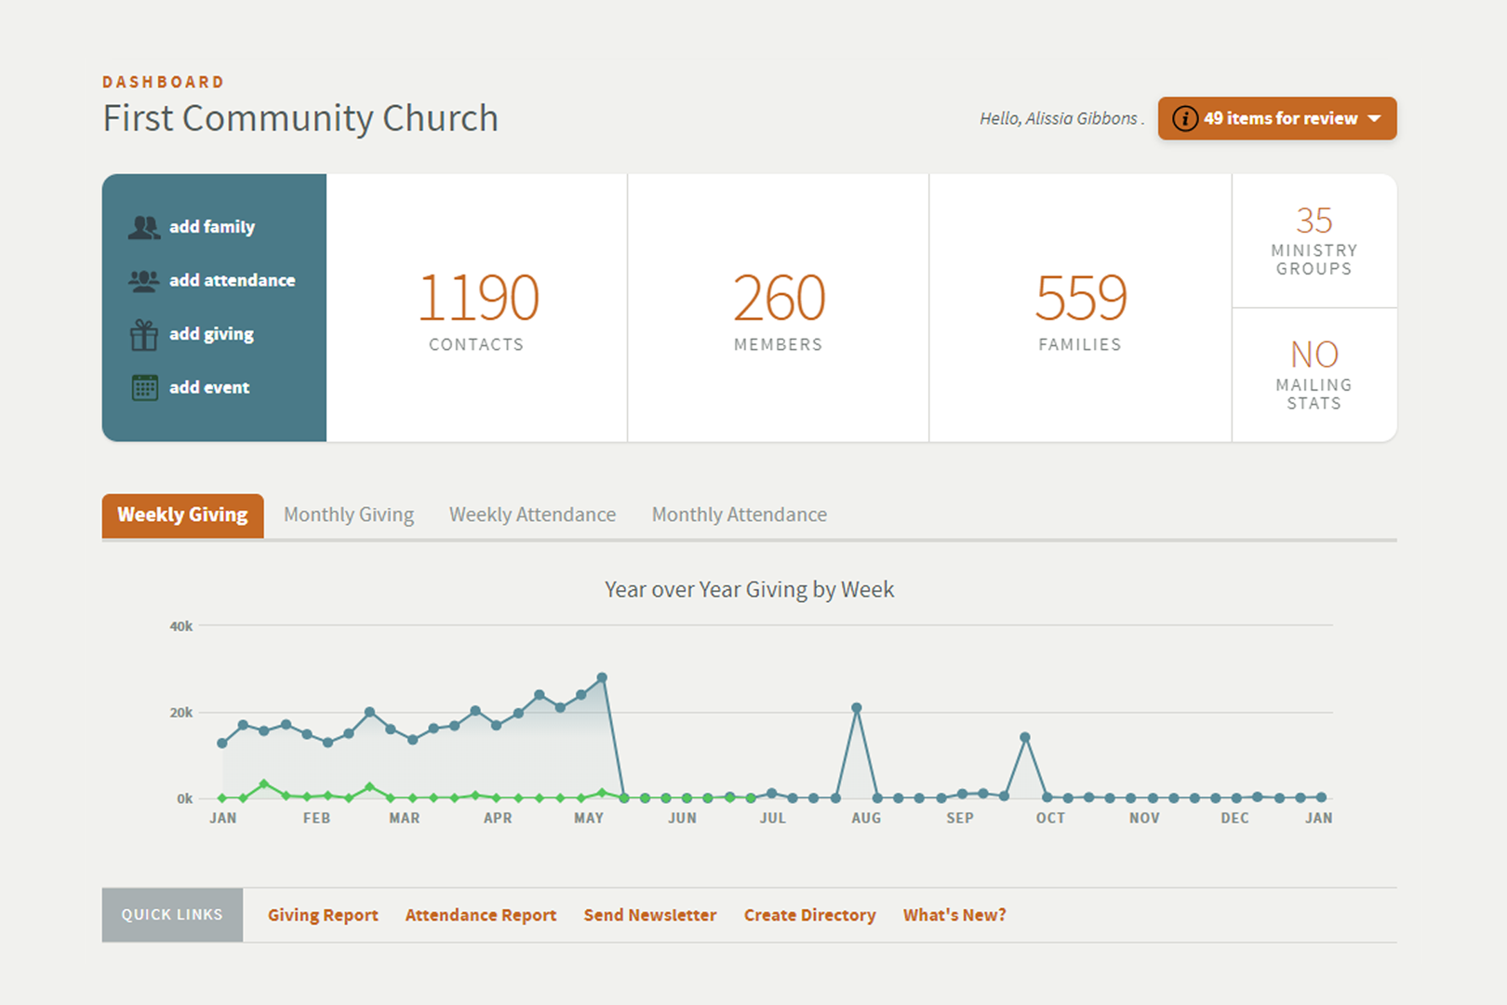Open the Create Directory link
Viewport: 1507px width, 1005px height.
pyautogui.click(x=809, y=915)
